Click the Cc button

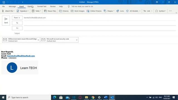point(17,28)
